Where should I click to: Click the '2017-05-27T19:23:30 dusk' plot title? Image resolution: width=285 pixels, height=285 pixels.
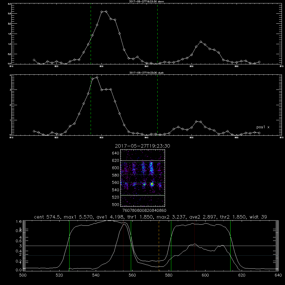click(x=146, y=73)
